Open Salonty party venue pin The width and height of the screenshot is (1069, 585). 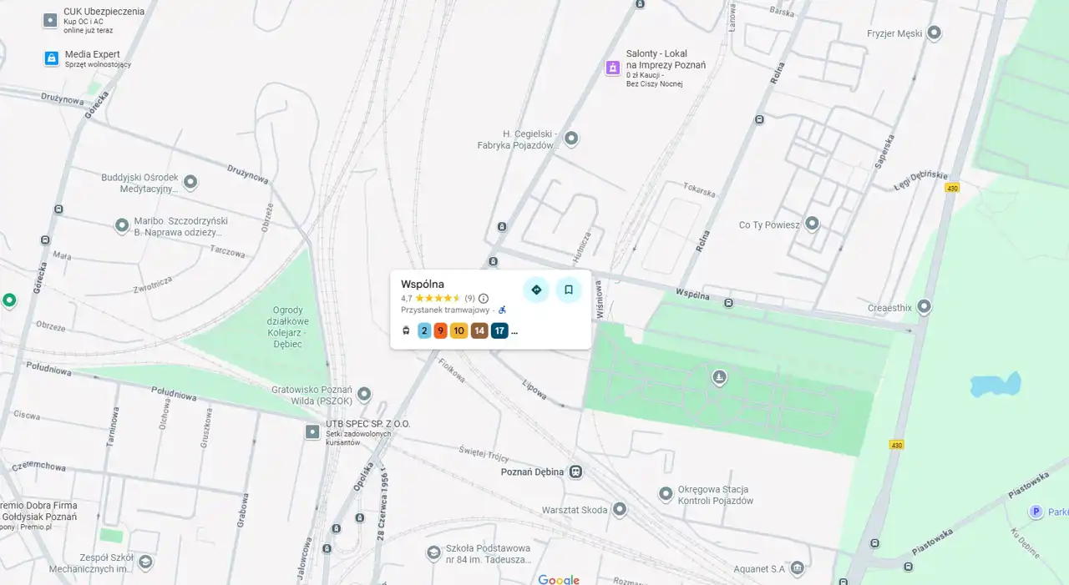[613, 68]
